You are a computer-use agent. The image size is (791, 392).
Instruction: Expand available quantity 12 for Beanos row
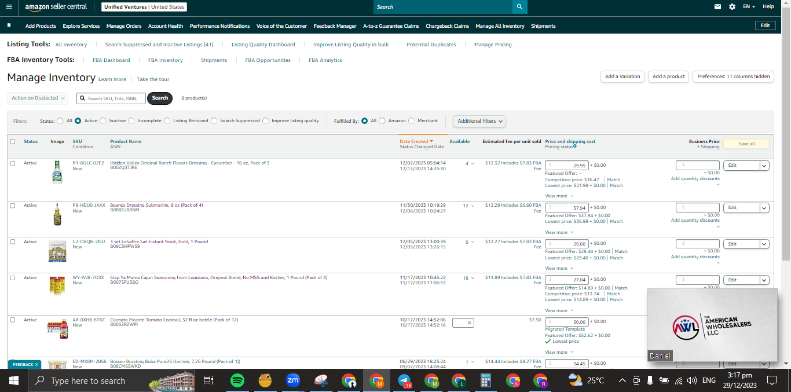tap(468, 206)
